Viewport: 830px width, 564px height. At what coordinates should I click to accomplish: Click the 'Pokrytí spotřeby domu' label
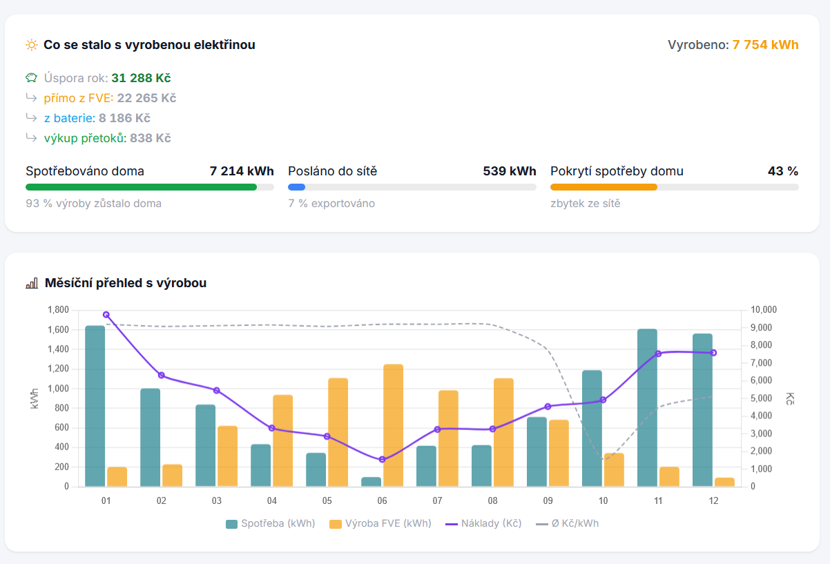click(x=617, y=171)
